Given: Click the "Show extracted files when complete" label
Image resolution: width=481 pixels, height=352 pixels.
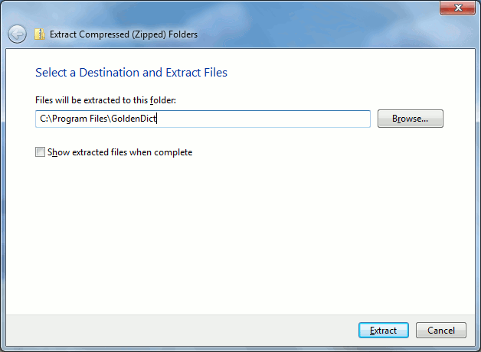Looking at the screenshot, I should click(120, 152).
